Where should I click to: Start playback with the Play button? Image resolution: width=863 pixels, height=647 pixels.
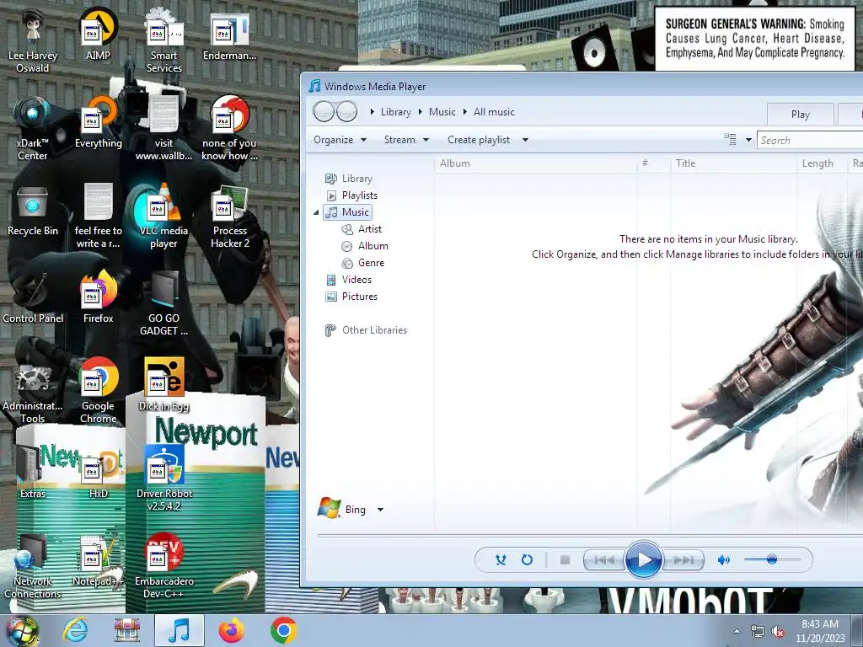(643, 560)
